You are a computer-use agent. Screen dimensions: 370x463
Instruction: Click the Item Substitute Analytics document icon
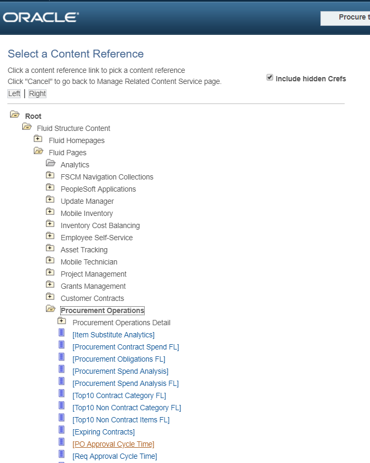click(61, 333)
